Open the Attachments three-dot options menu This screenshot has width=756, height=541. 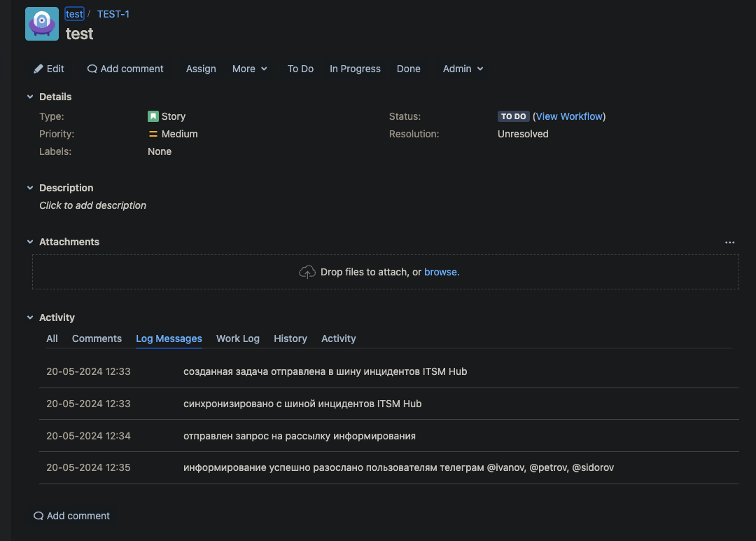[730, 242]
